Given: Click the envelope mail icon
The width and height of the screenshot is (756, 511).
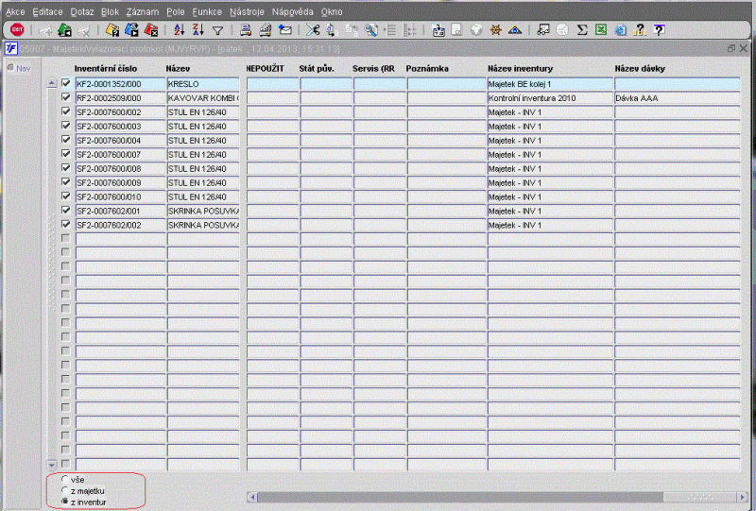Looking at the screenshot, I should [x=285, y=30].
